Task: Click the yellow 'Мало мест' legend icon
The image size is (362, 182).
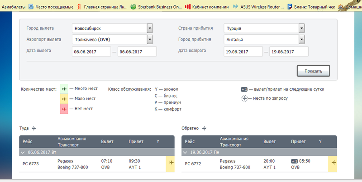Action: click(64, 99)
